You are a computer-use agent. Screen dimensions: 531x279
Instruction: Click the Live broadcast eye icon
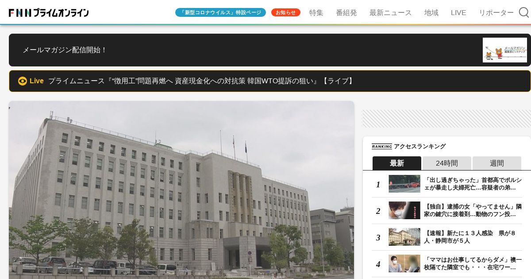point(23,81)
